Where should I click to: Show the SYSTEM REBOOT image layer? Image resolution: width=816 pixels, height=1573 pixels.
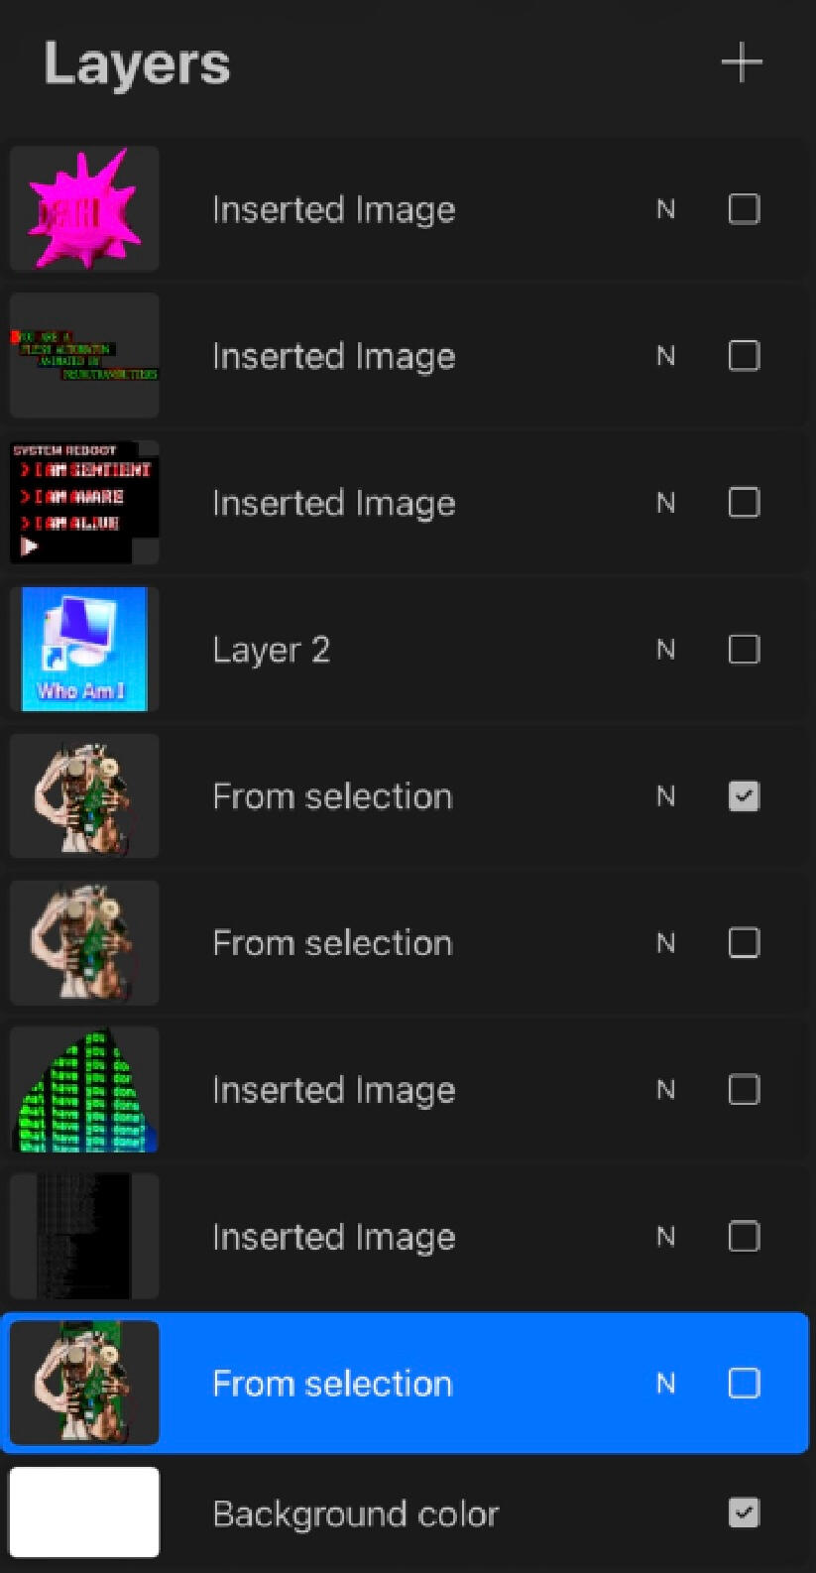click(744, 503)
